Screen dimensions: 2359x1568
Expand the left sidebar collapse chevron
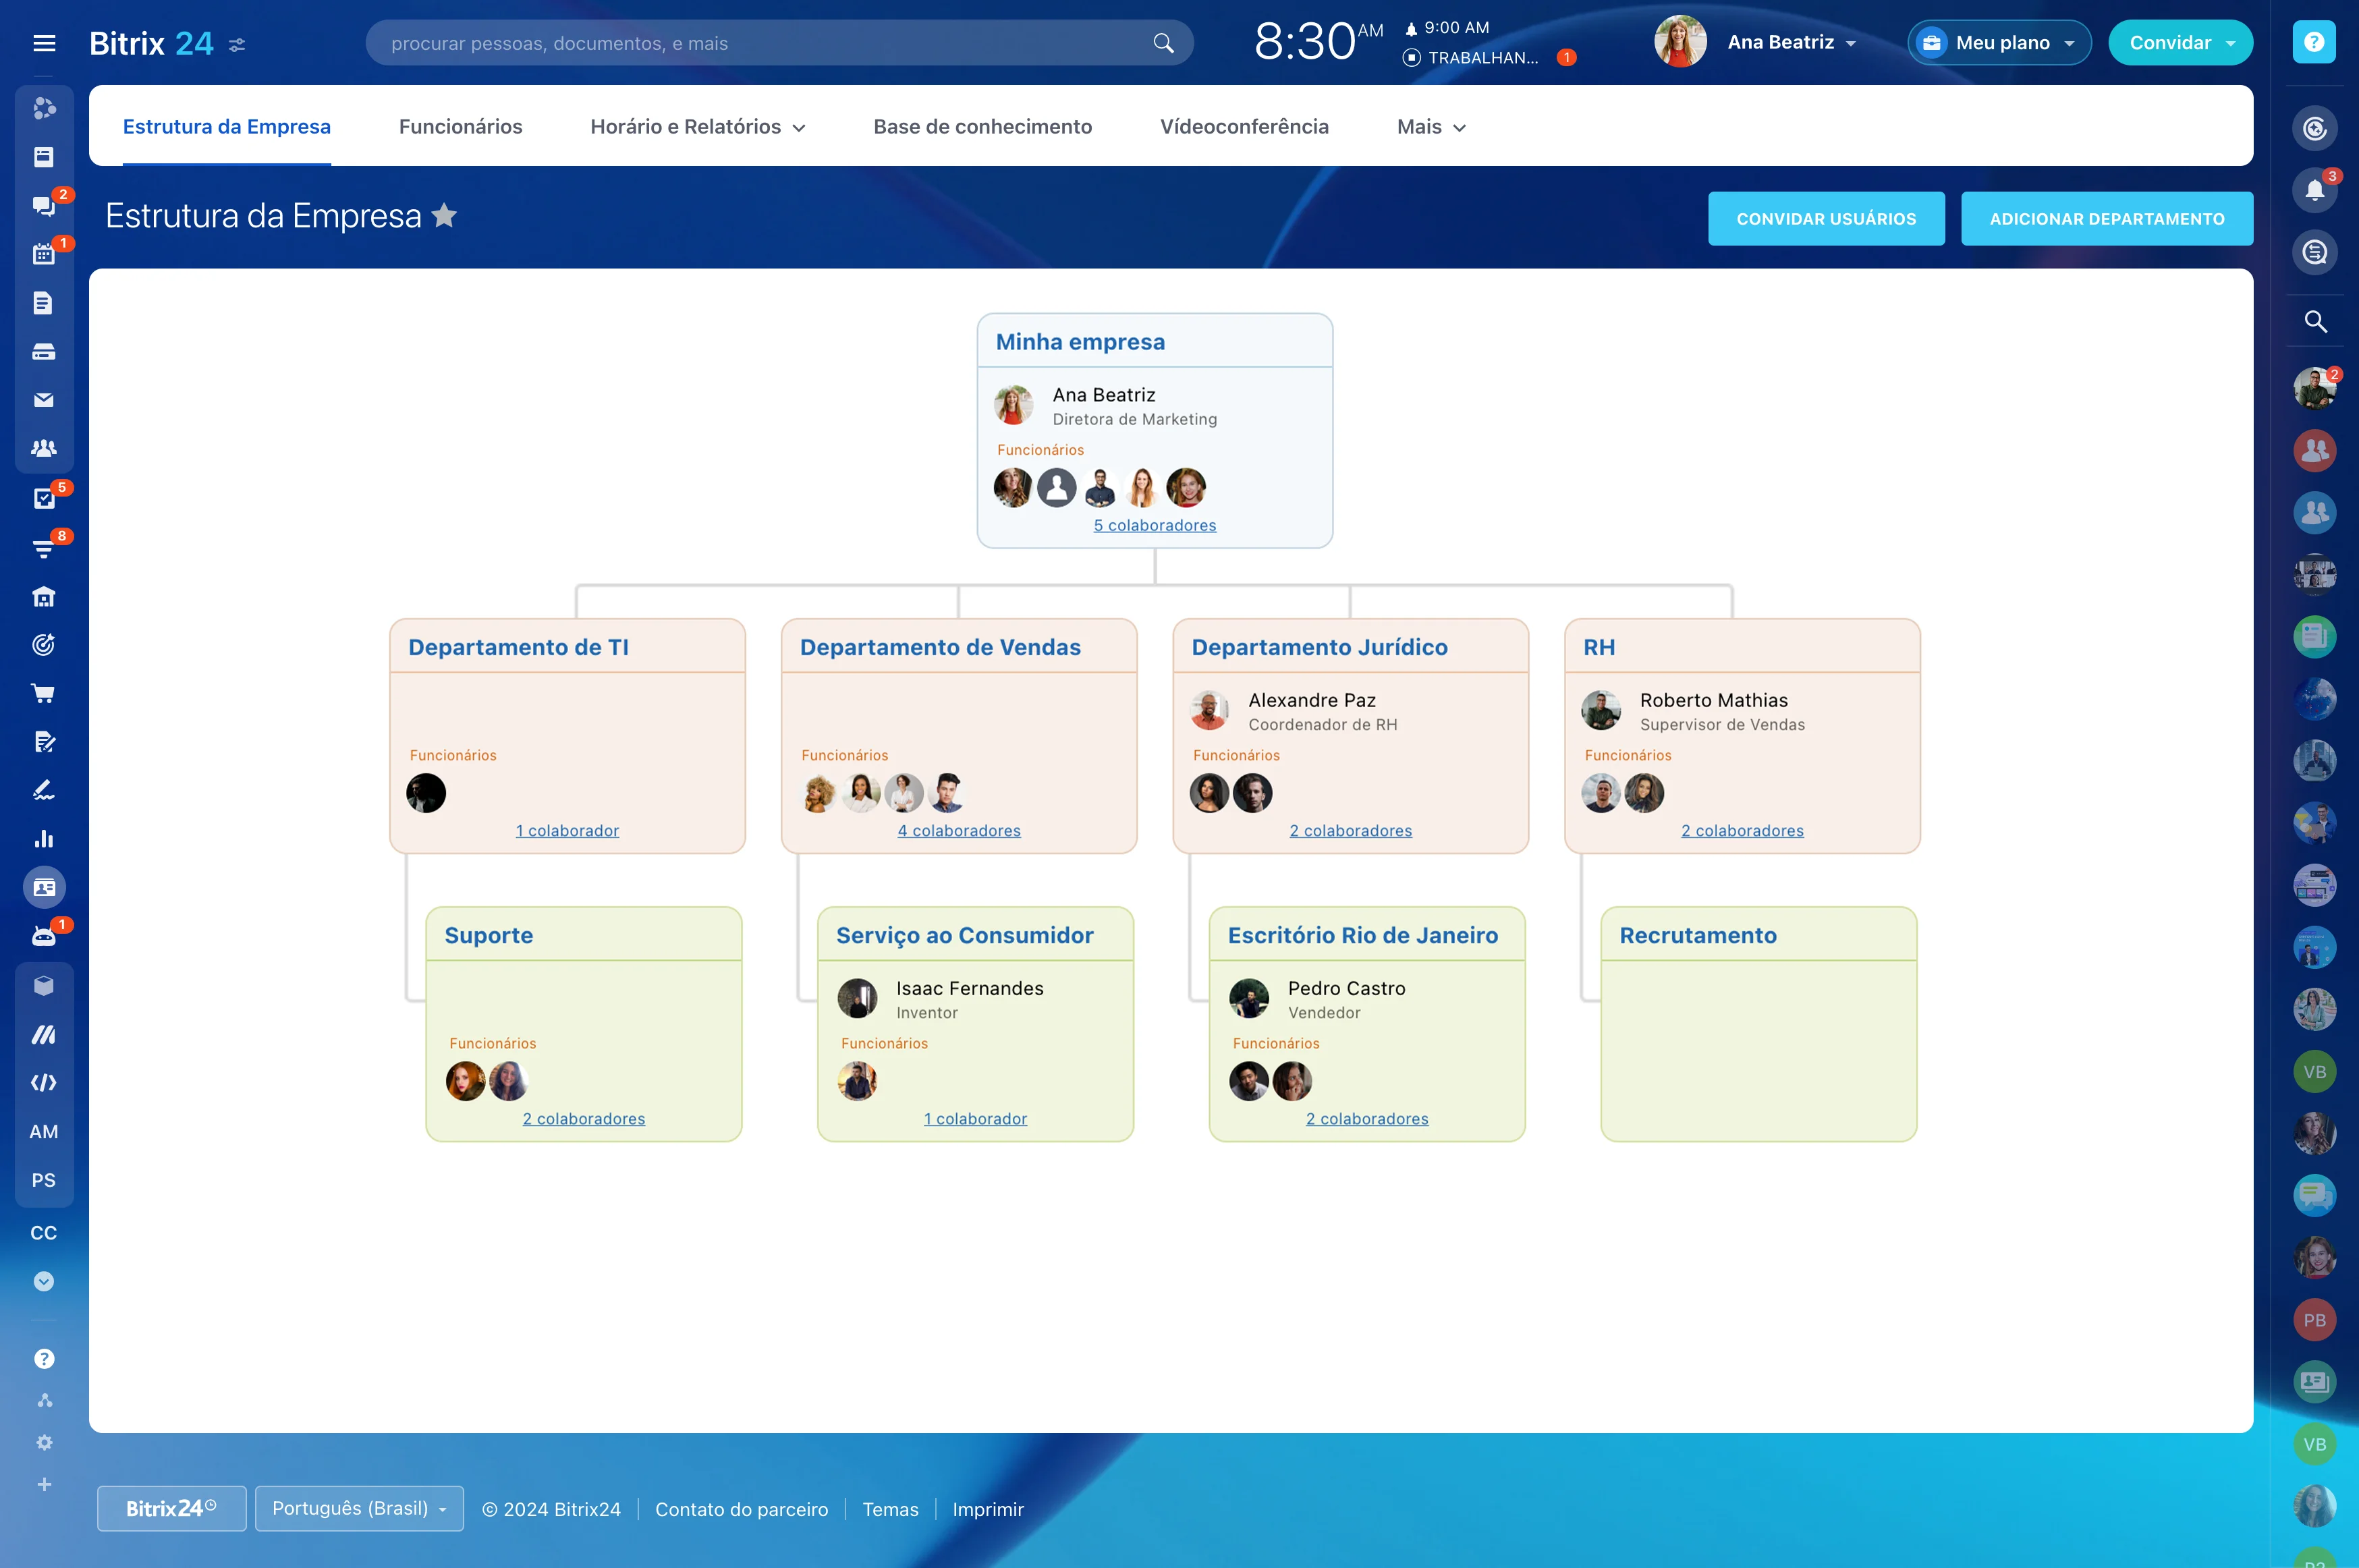pos(43,1281)
